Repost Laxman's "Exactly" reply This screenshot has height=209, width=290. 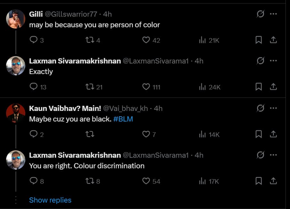[90, 87]
